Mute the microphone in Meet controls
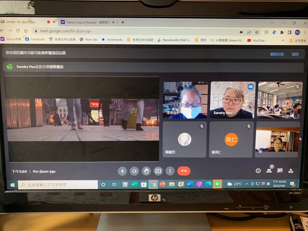 [x=123, y=171]
